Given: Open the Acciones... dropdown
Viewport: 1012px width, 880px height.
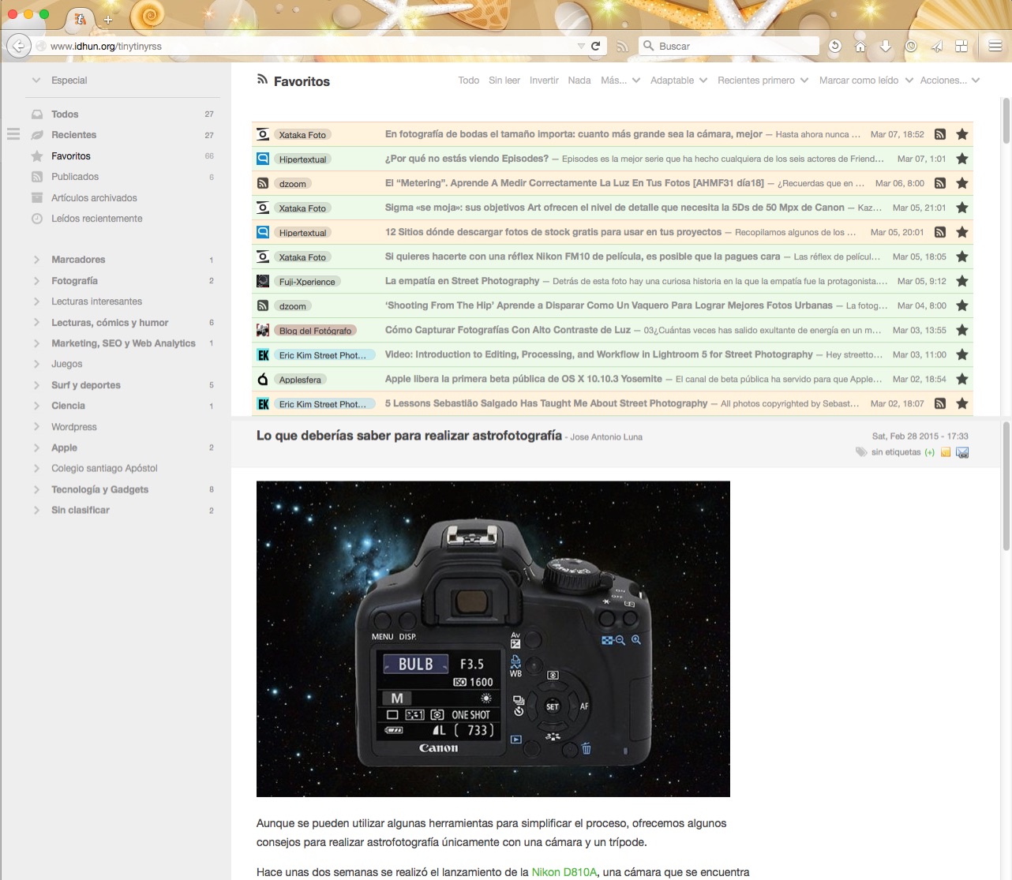Looking at the screenshot, I should click(950, 81).
